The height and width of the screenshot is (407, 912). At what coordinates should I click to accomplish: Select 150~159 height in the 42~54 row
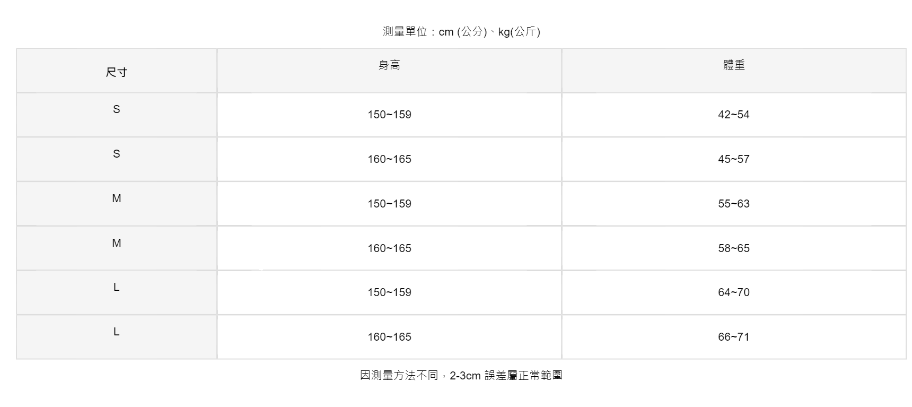pyautogui.click(x=389, y=115)
